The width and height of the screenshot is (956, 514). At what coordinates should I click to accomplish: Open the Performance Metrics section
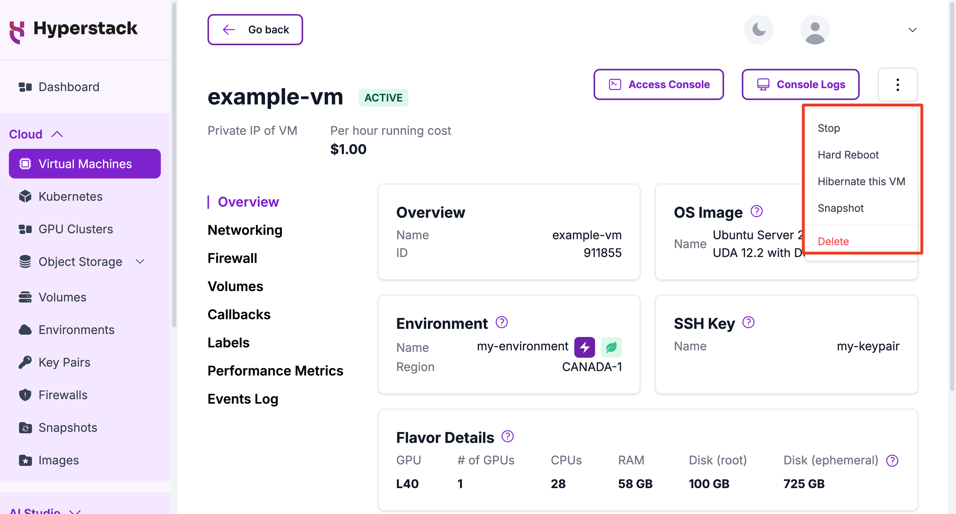pos(275,371)
